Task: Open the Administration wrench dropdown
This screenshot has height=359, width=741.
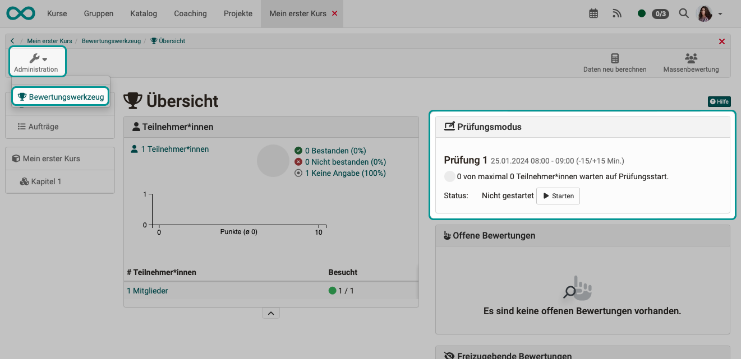Action: click(x=37, y=62)
